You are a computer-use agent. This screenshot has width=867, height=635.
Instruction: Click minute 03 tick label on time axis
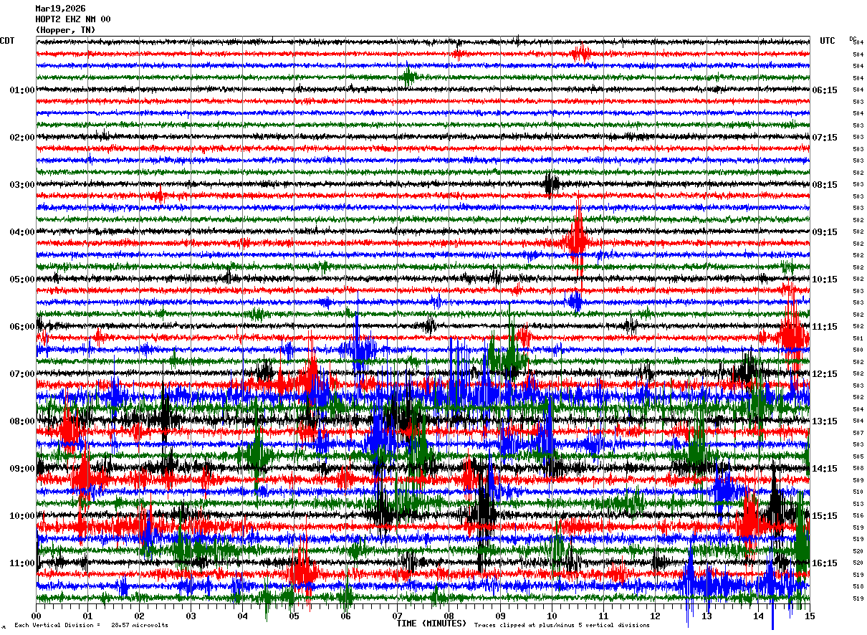coord(191,616)
